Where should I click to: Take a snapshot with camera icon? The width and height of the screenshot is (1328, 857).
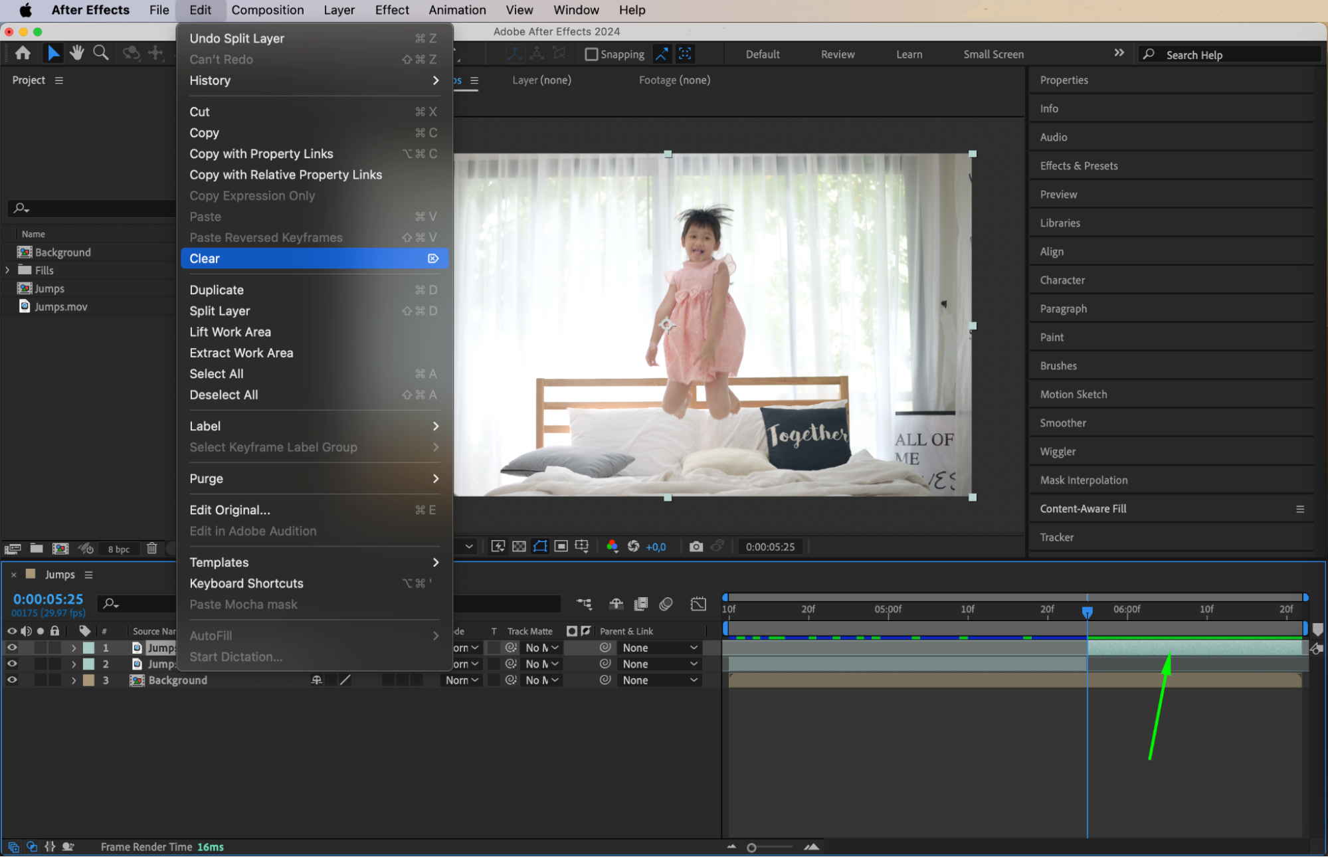pos(696,547)
